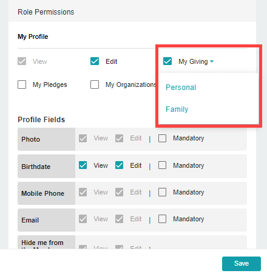Uncheck Birthdate View permission
The image size is (267, 276).
[x=83, y=165]
